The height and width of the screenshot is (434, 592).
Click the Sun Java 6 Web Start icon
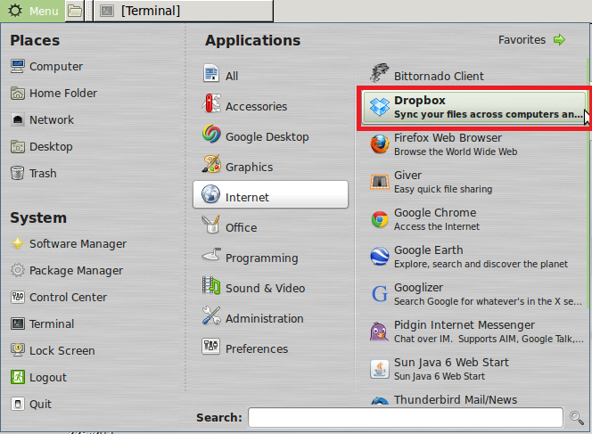[x=380, y=369]
